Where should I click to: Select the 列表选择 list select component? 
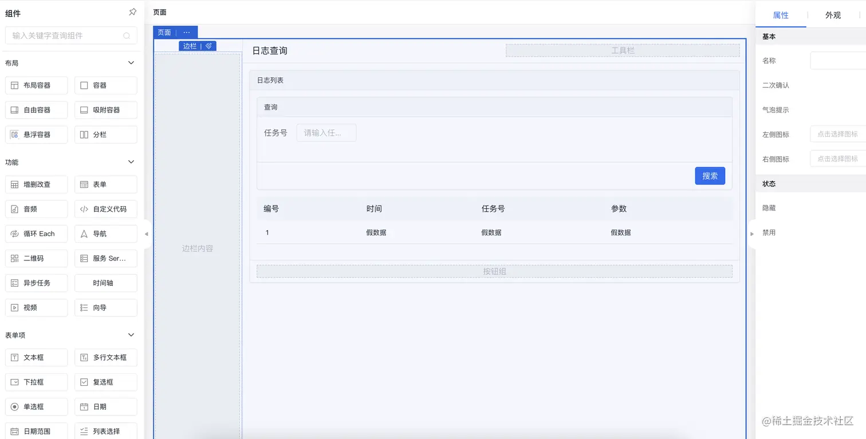(x=106, y=431)
